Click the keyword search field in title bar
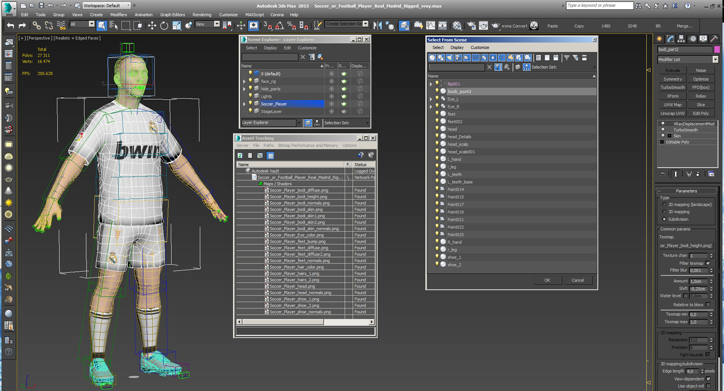Image resolution: width=724 pixels, height=391 pixels. (x=599, y=5)
